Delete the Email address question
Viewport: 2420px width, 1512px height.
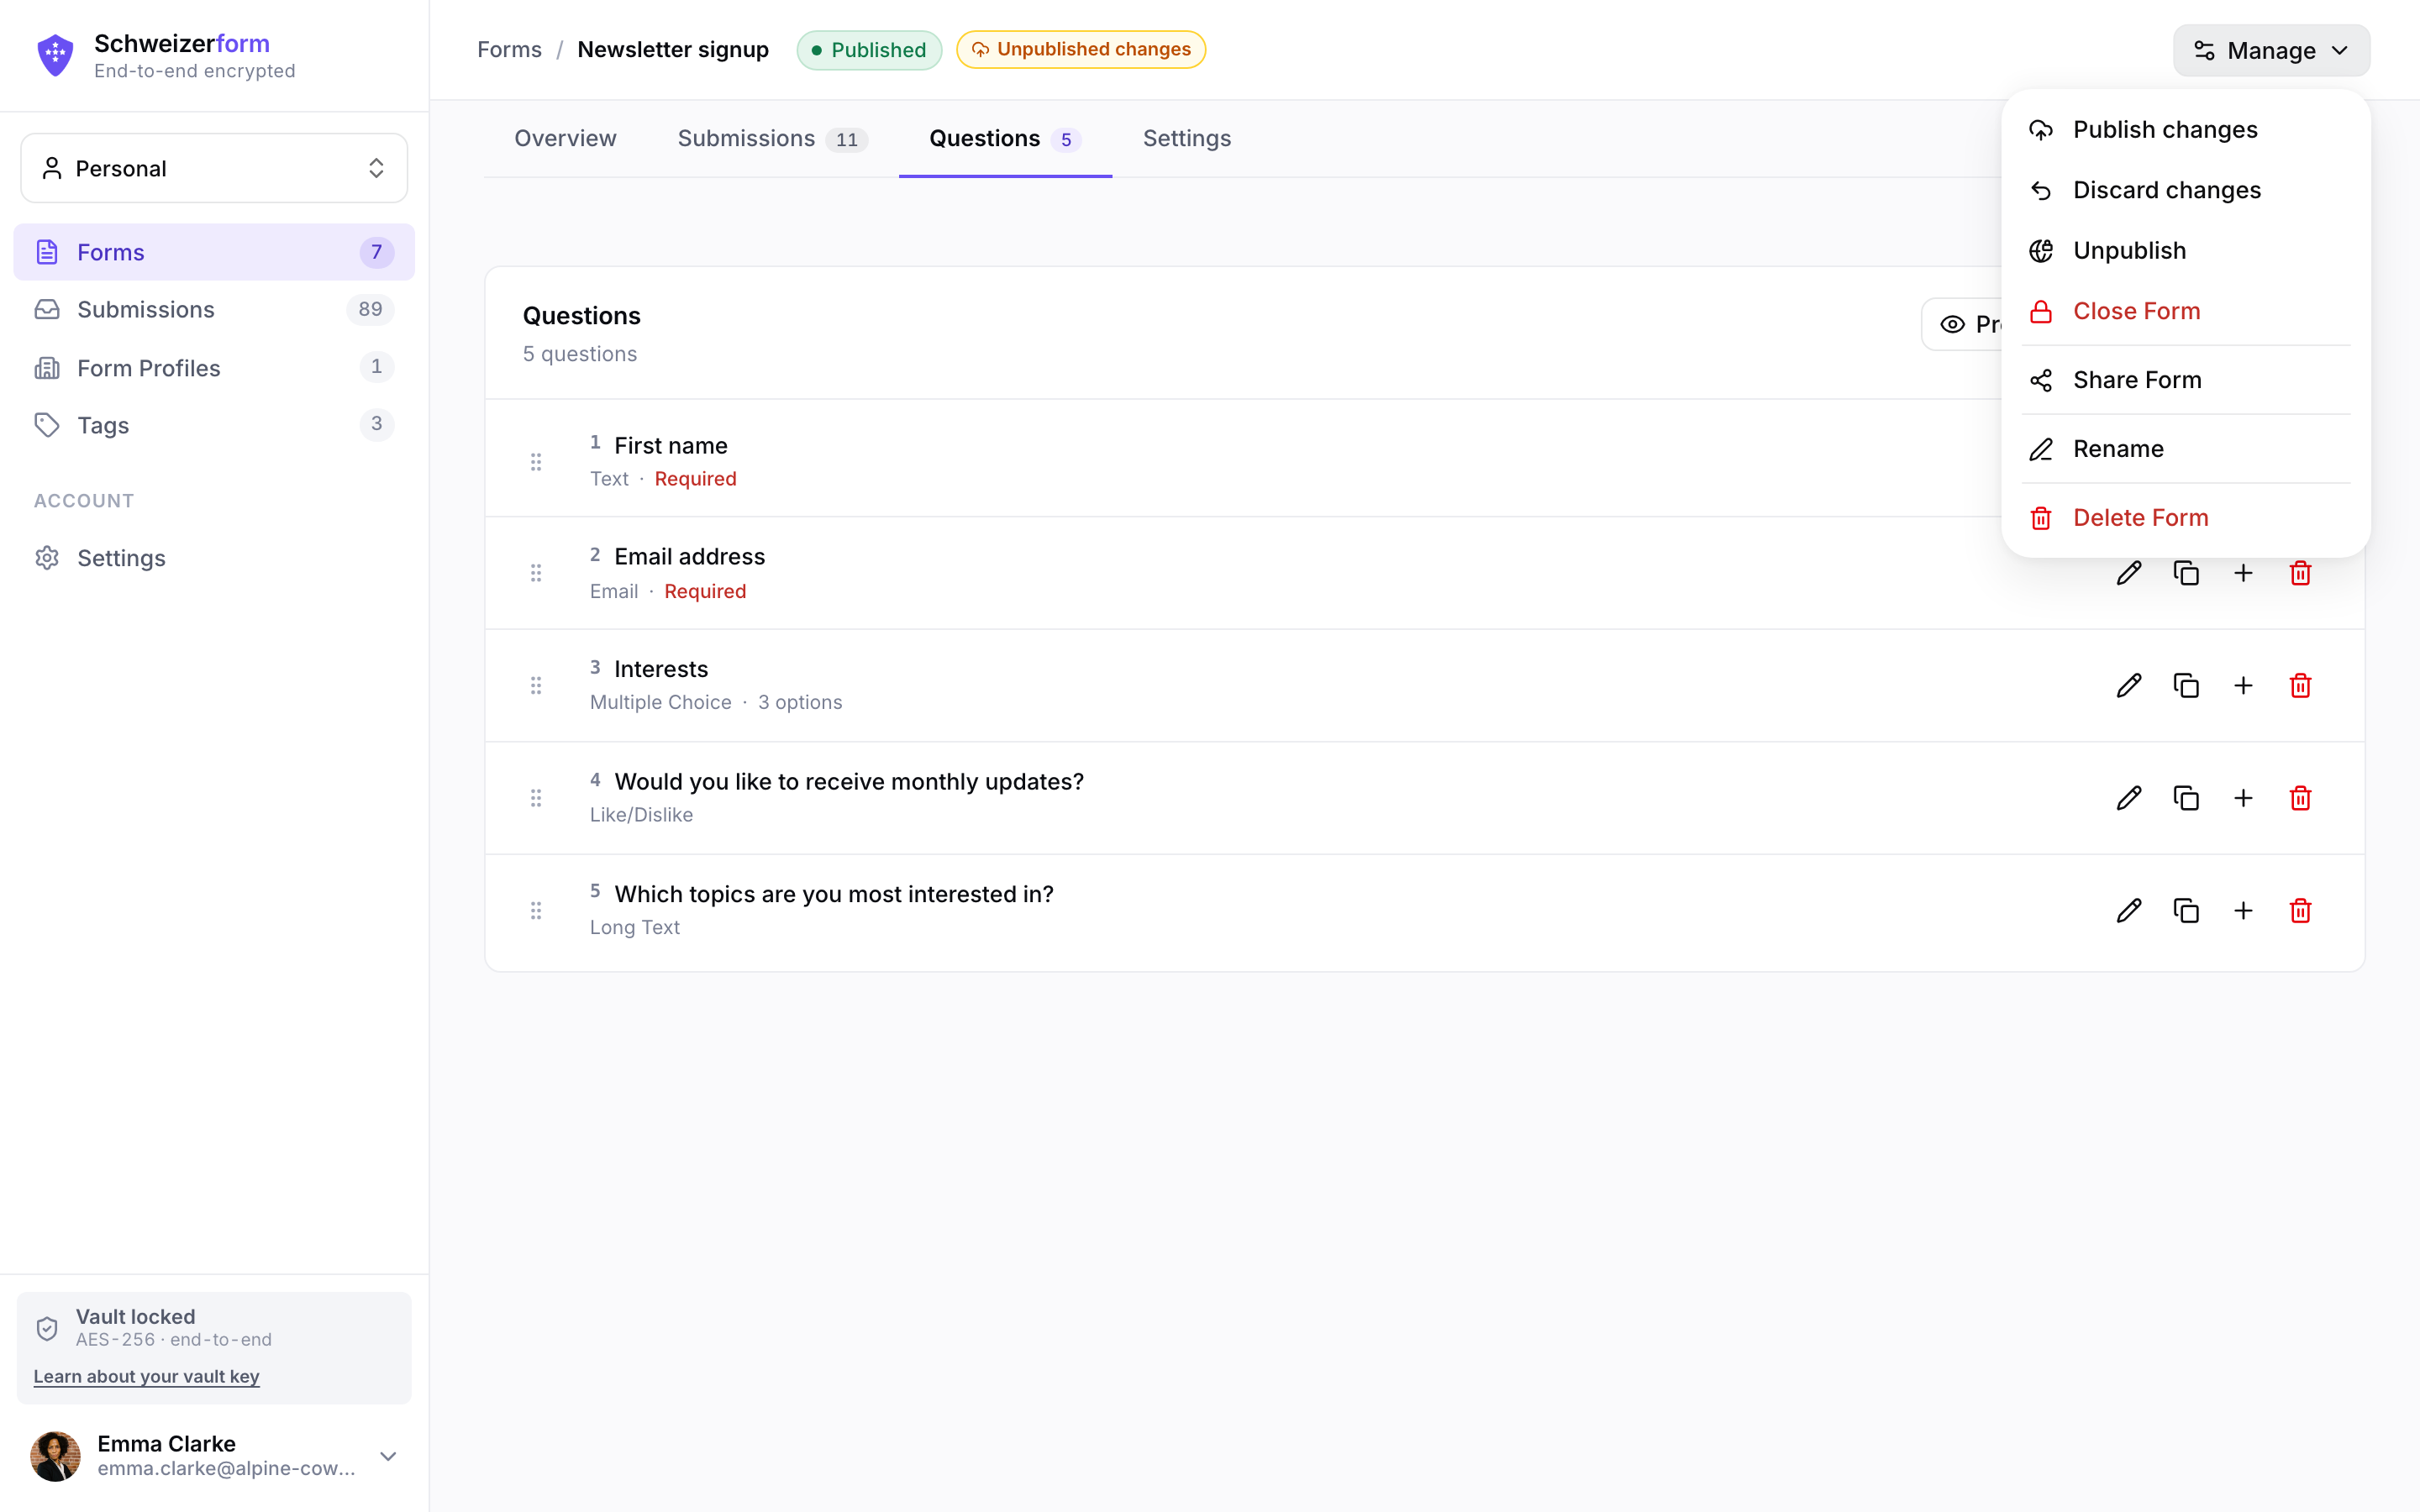2300,573
